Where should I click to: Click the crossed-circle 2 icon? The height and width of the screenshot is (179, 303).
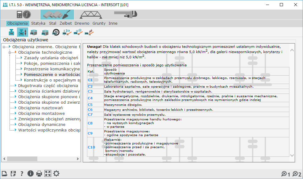point(297,174)
